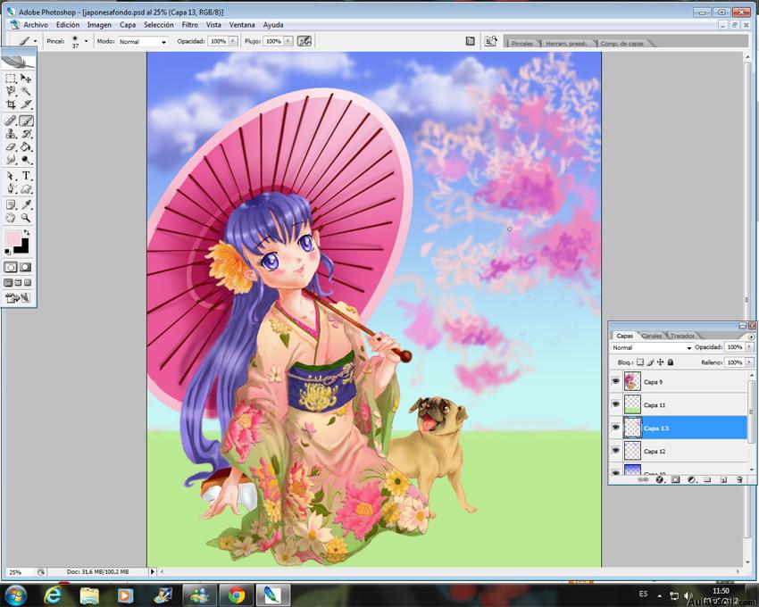759x607 pixels.
Task: Switch to the Trazados tab
Action: click(x=682, y=336)
